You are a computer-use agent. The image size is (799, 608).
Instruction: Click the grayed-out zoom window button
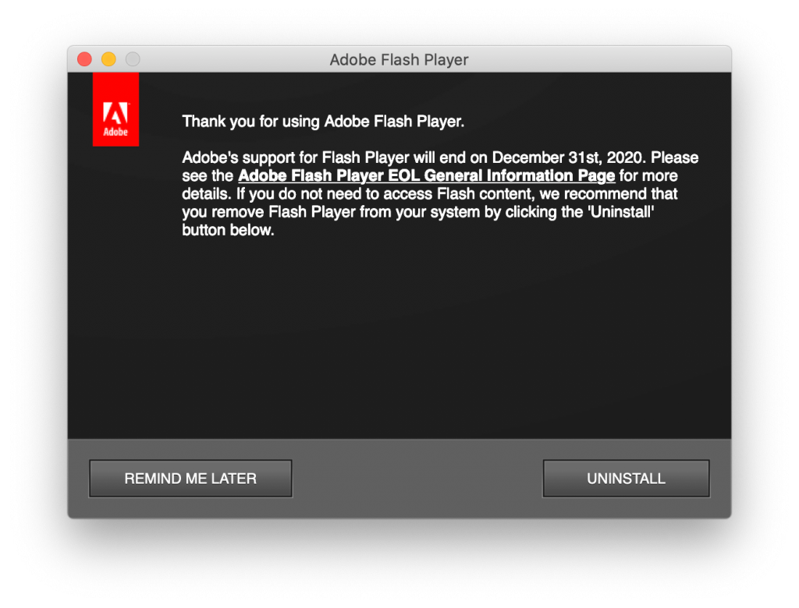pyautogui.click(x=133, y=59)
